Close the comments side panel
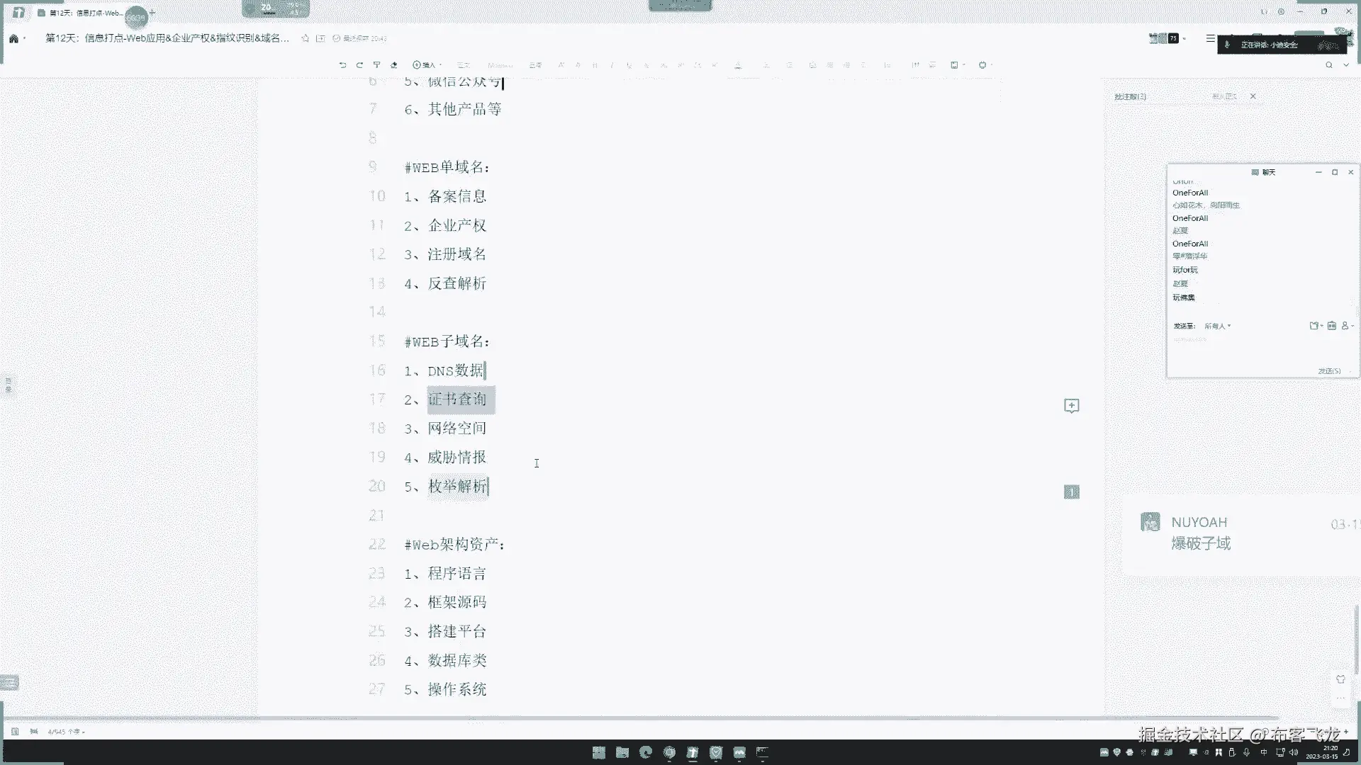This screenshot has width=1361, height=765. [x=1253, y=96]
